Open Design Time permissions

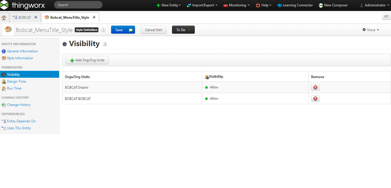[16, 81]
